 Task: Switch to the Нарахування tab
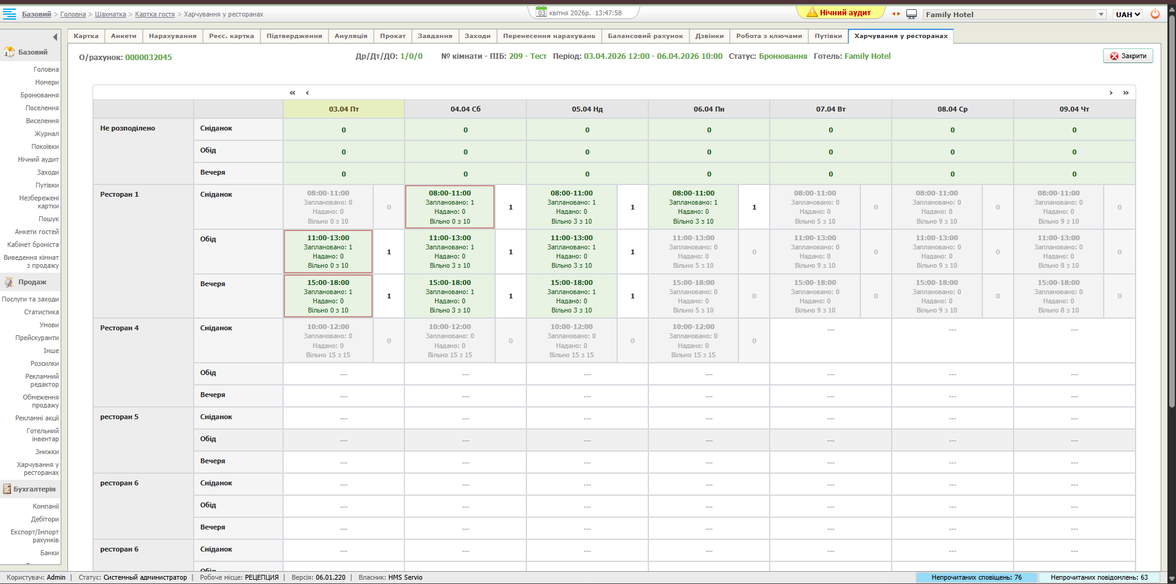pyautogui.click(x=172, y=36)
